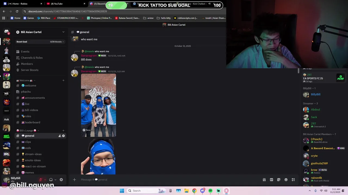Open Google Chrome from the taskbar
348x195 pixels.
tap(194, 191)
